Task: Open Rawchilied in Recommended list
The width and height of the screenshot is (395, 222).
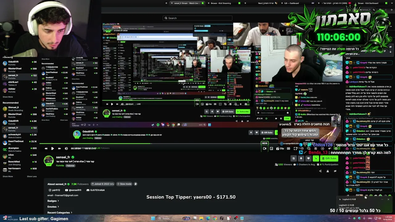Action: click(20, 163)
